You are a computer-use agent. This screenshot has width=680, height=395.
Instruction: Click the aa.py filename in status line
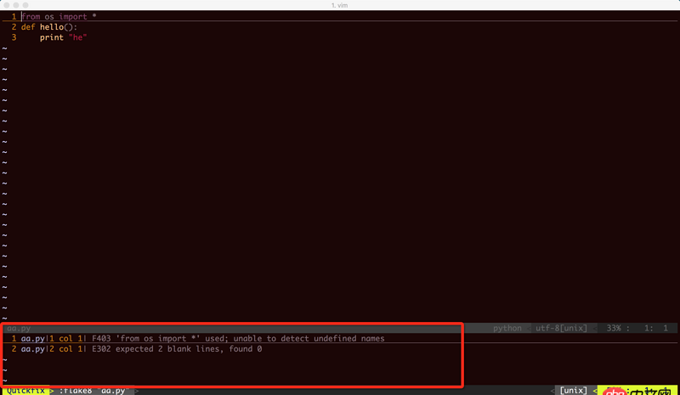click(x=19, y=328)
